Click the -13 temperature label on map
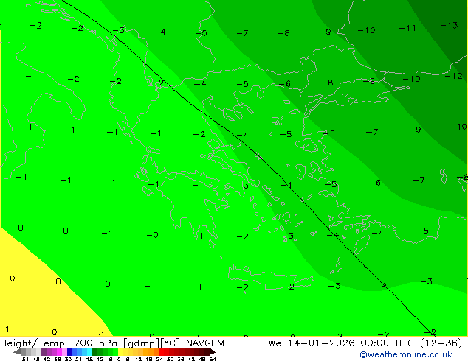Image resolution: width=468 pixels, height=361 pixels. [x=449, y=26]
